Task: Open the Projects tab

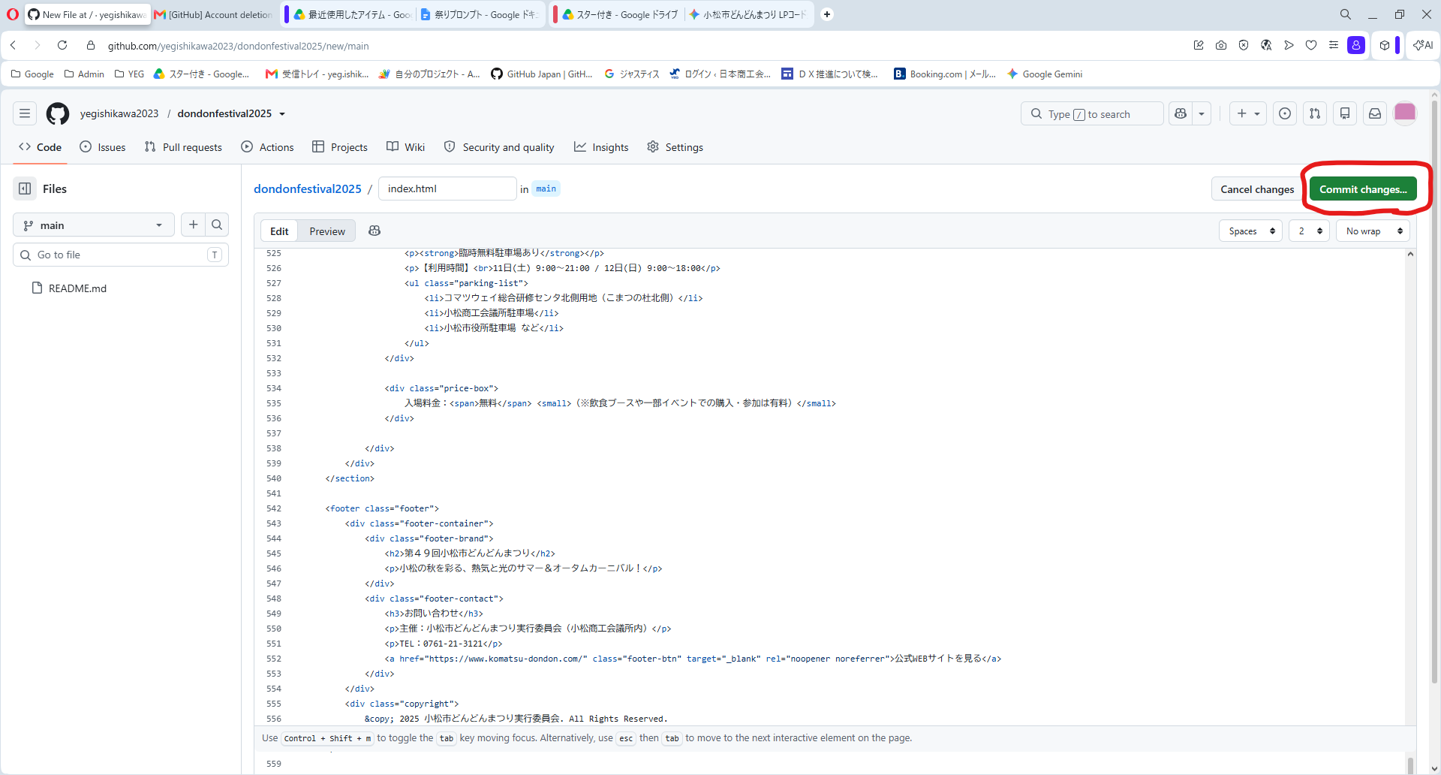Action: pyautogui.click(x=340, y=147)
